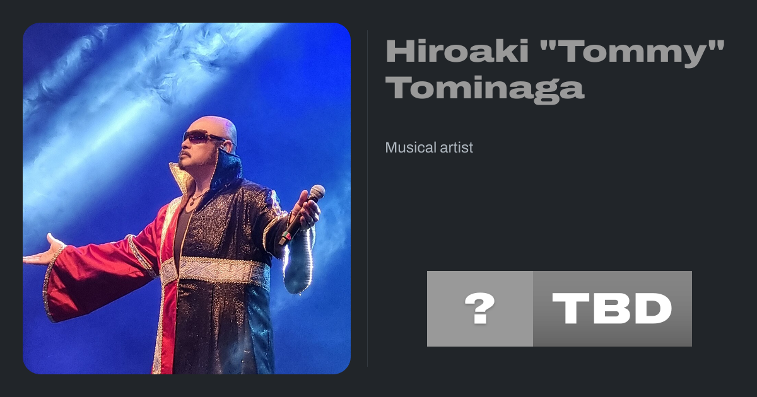Click the TBD score badge
Image resolution: width=757 pixels, height=397 pixels.
pyautogui.click(x=613, y=309)
